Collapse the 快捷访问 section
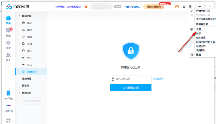Image resolution: width=216 pixels, height=124 pixels. coord(19,93)
